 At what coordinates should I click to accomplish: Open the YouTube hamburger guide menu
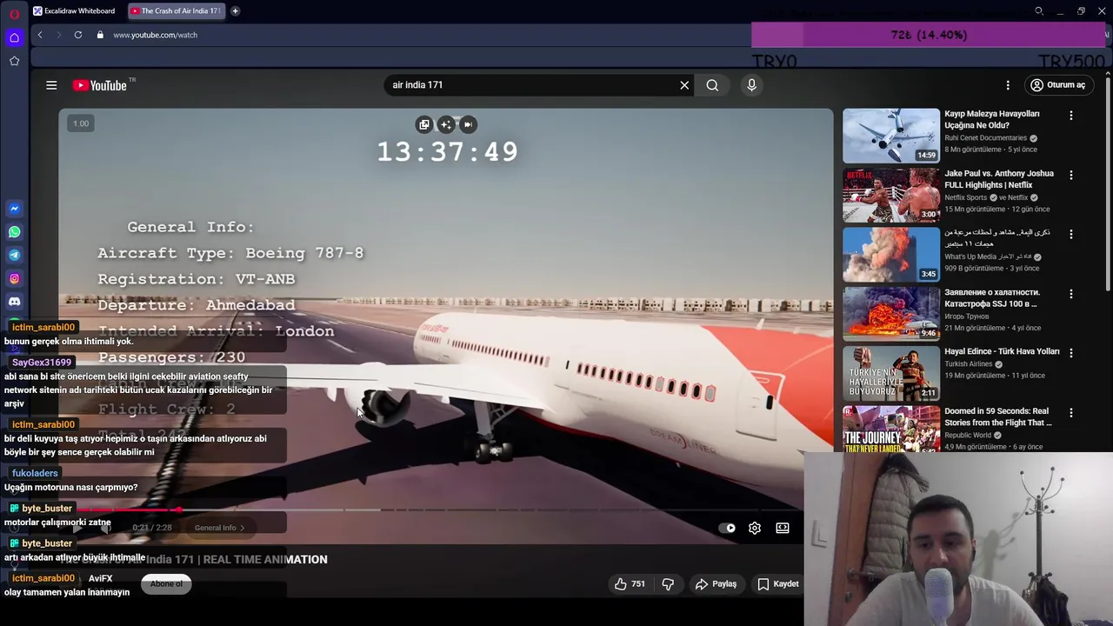coord(51,85)
